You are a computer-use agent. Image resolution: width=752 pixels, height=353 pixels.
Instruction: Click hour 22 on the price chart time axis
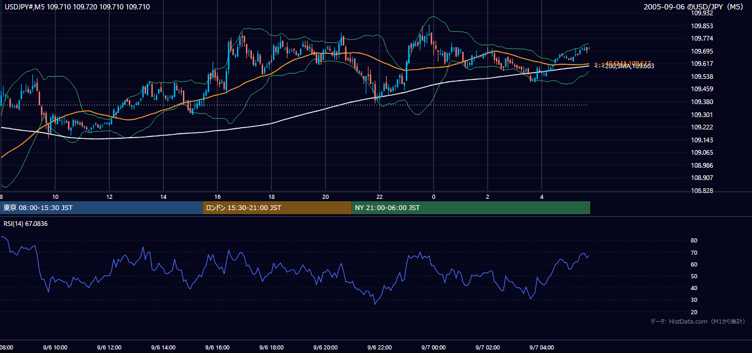tap(380, 197)
